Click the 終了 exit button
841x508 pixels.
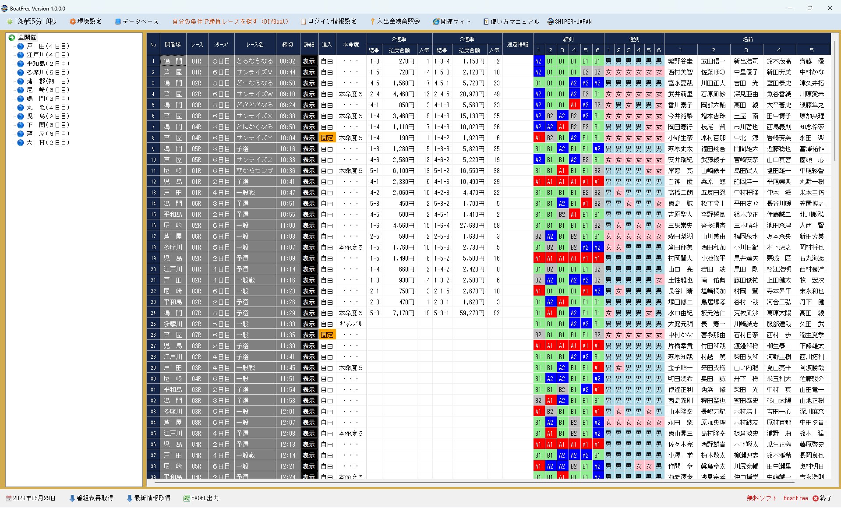coord(822,498)
